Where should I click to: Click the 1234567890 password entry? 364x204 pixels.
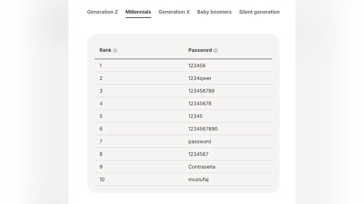[203, 129]
